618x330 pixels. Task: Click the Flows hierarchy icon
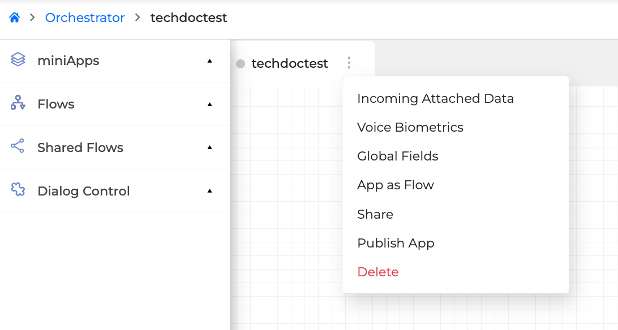point(18,103)
